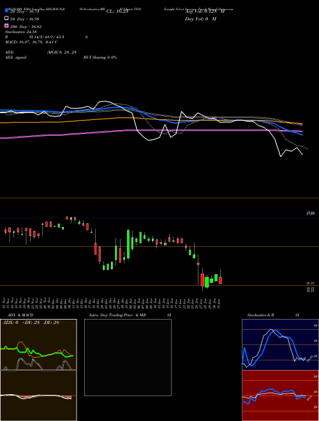
Task: Open the blue-background Stochastics chart
Action: (x=280, y=344)
